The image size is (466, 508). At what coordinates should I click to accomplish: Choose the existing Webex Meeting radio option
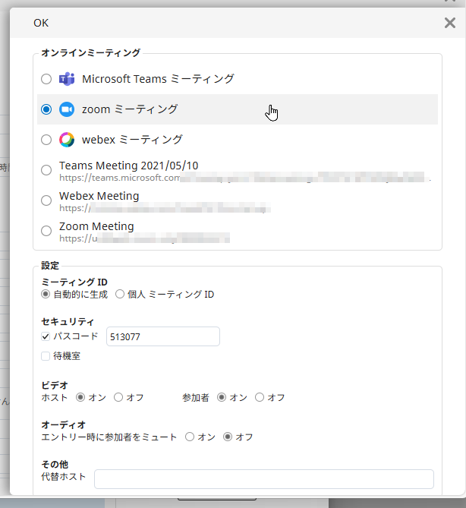[x=46, y=200]
